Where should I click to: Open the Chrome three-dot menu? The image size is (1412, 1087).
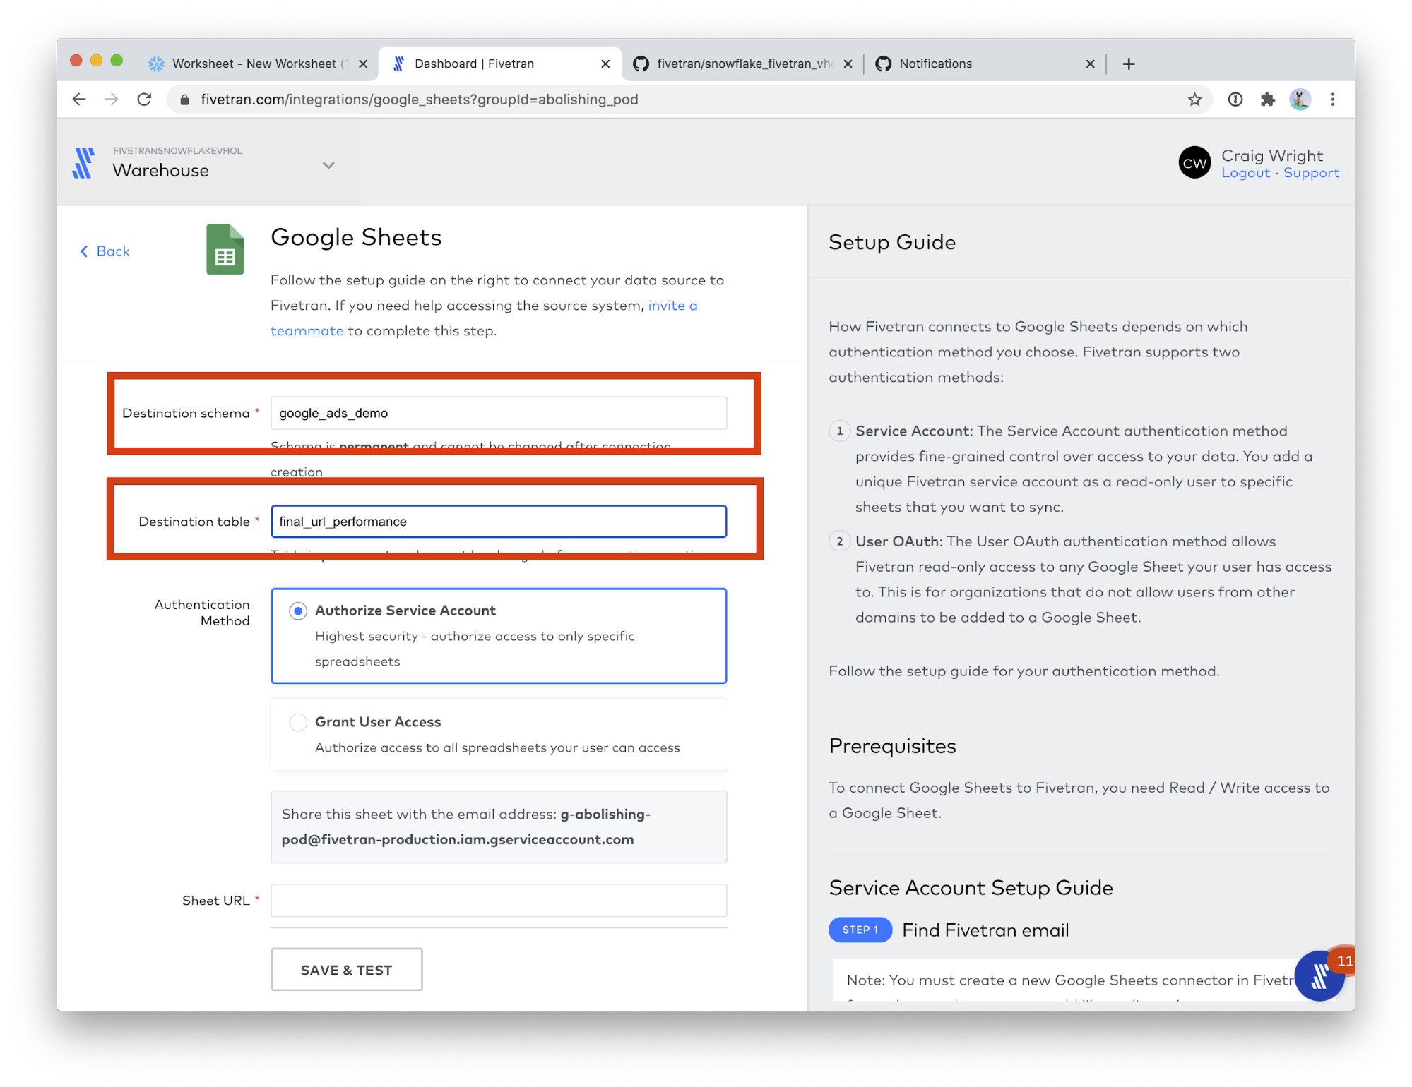click(x=1333, y=100)
